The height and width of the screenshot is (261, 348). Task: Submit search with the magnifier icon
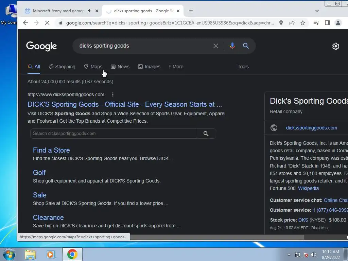(246, 46)
